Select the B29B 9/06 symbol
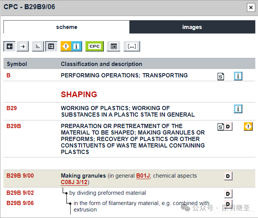 click(20, 203)
